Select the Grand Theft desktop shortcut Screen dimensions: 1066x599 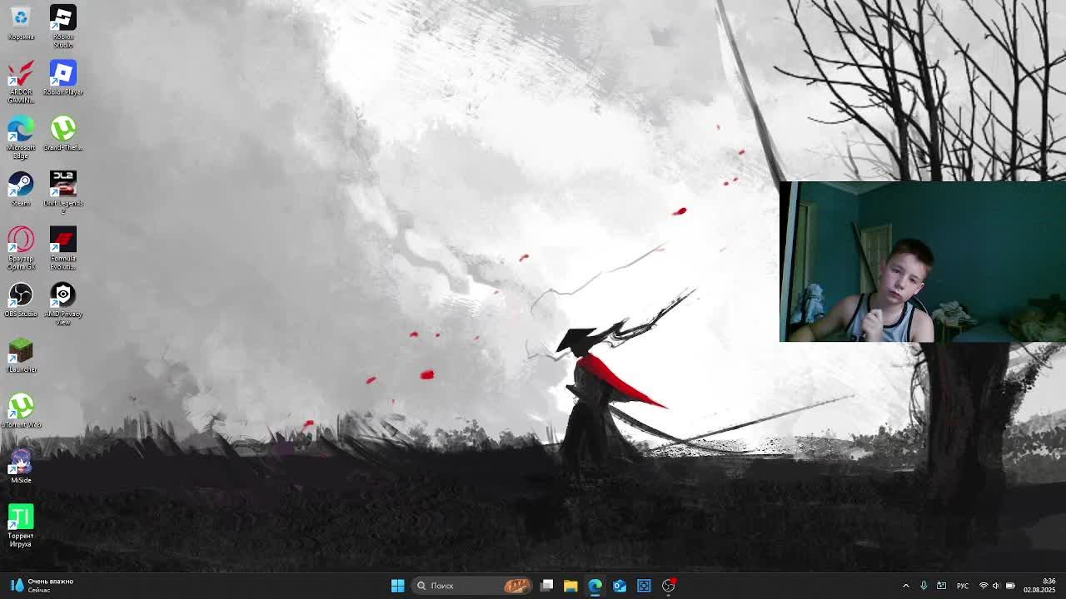pyautogui.click(x=63, y=134)
